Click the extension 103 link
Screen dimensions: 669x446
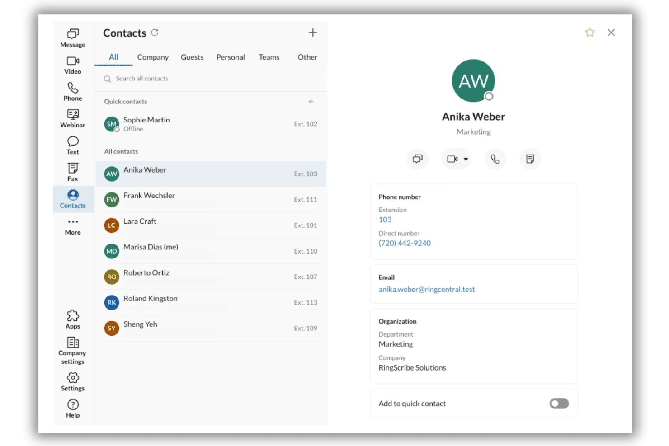[385, 220]
